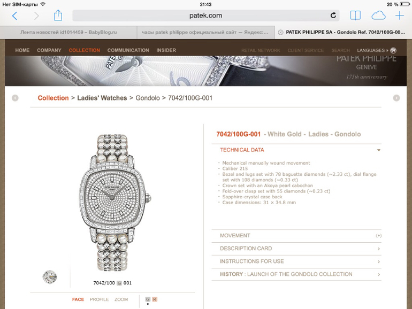This screenshot has width=412, height=309.
Task: Click the Languages globe icon
Action: 393,50
